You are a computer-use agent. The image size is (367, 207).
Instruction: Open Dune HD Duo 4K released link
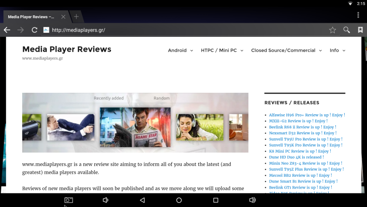click(296, 157)
